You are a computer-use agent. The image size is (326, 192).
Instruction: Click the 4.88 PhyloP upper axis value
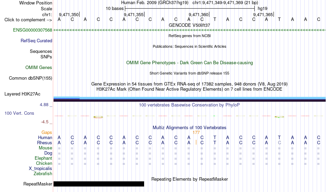pos(44,105)
